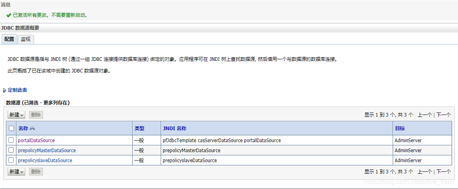Click top 下一个 pagination link
458x189 pixels.
coord(444,115)
